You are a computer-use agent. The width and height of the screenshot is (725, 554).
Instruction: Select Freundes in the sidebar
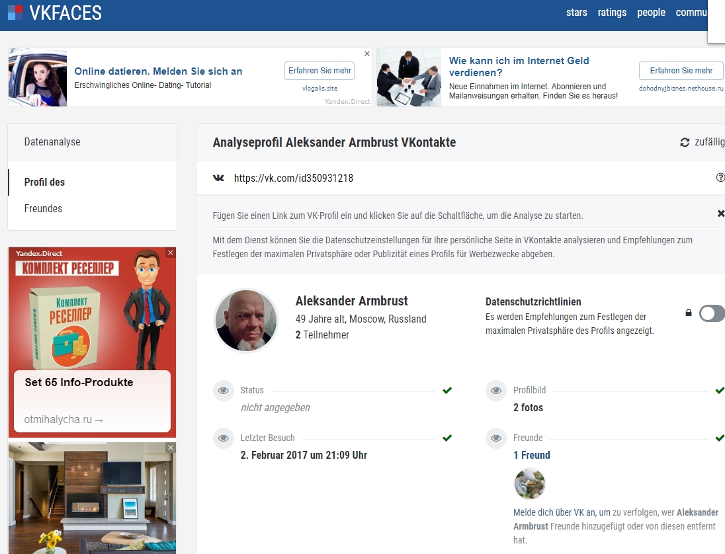(x=43, y=209)
